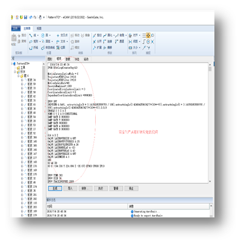Toggle the highlighted snap icon in the capture group
Screen dimensions: 241x244
148,36
